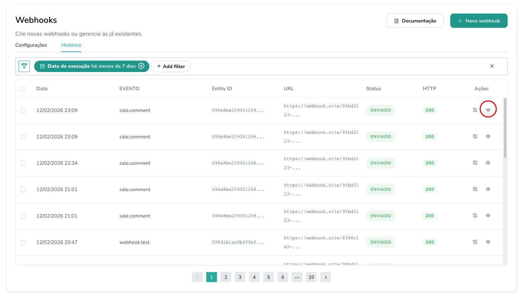Open the Histórico tab
The image size is (519, 296).
[x=71, y=45]
